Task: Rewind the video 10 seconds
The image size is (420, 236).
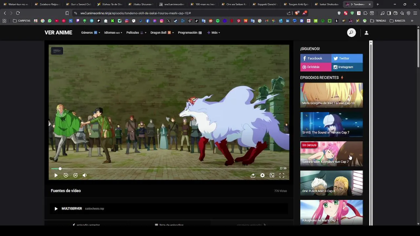Action: tap(66, 175)
